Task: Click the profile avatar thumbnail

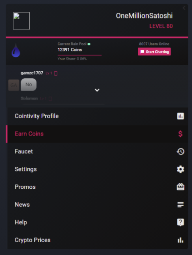Action: pos(21,21)
